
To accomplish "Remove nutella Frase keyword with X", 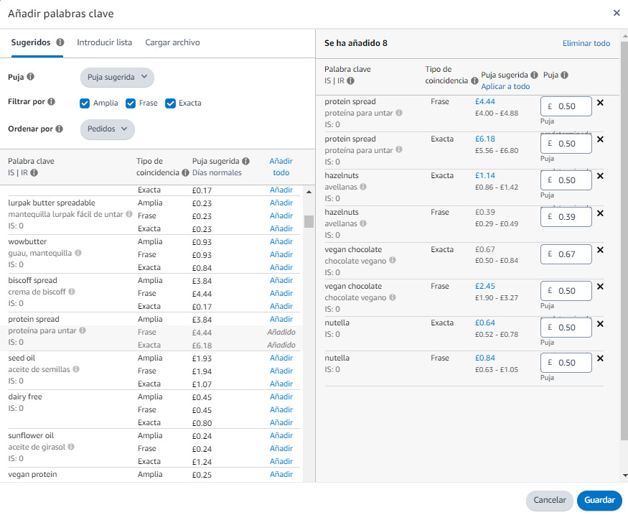I will click(x=600, y=358).
